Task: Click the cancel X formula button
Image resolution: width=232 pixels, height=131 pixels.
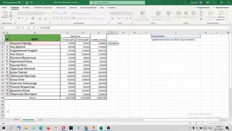Action: (x=23, y=28)
